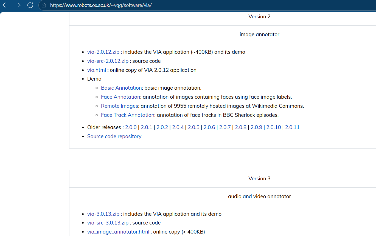Click the text mentioning BBC Sherlock episodes
376x236 pixels.
[x=218, y=115]
